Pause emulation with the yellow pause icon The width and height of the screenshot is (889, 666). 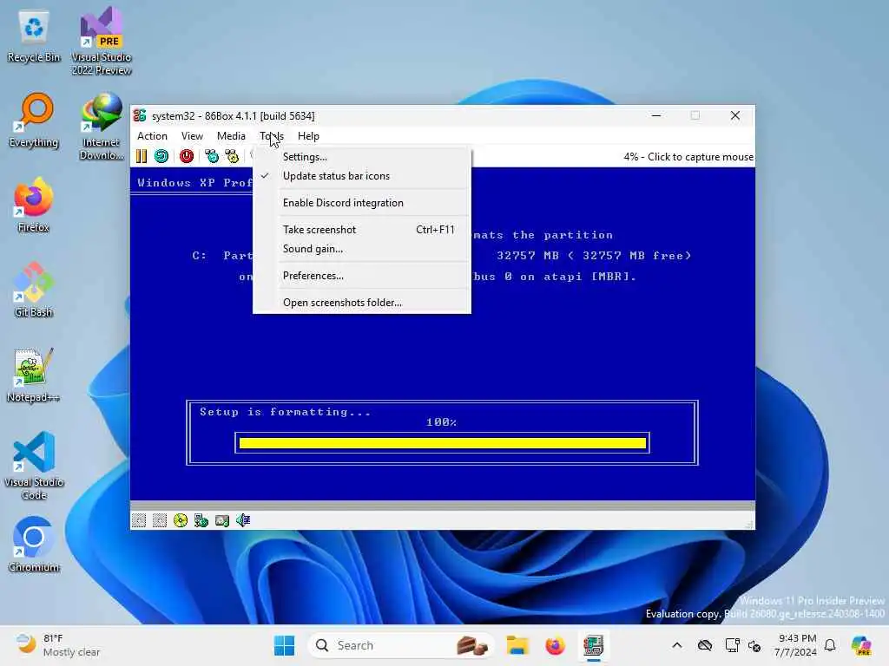[142, 156]
